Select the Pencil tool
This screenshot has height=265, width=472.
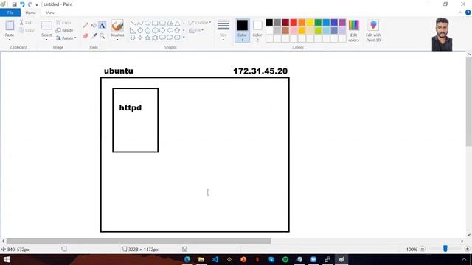click(x=86, y=26)
